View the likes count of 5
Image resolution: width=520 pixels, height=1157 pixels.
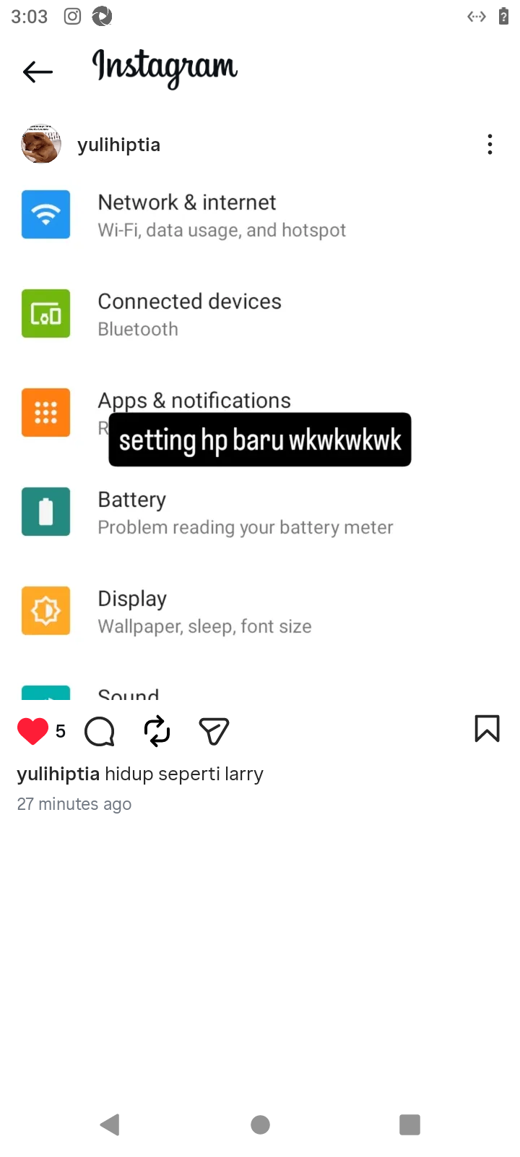point(61,731)
